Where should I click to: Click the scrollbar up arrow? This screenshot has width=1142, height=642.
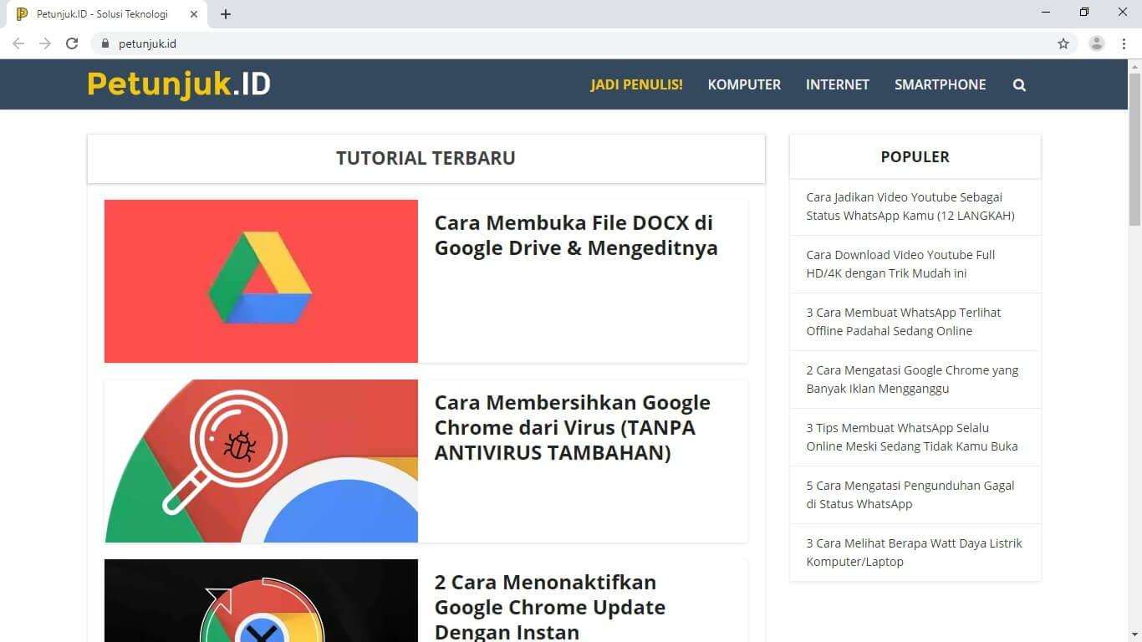1135,65
